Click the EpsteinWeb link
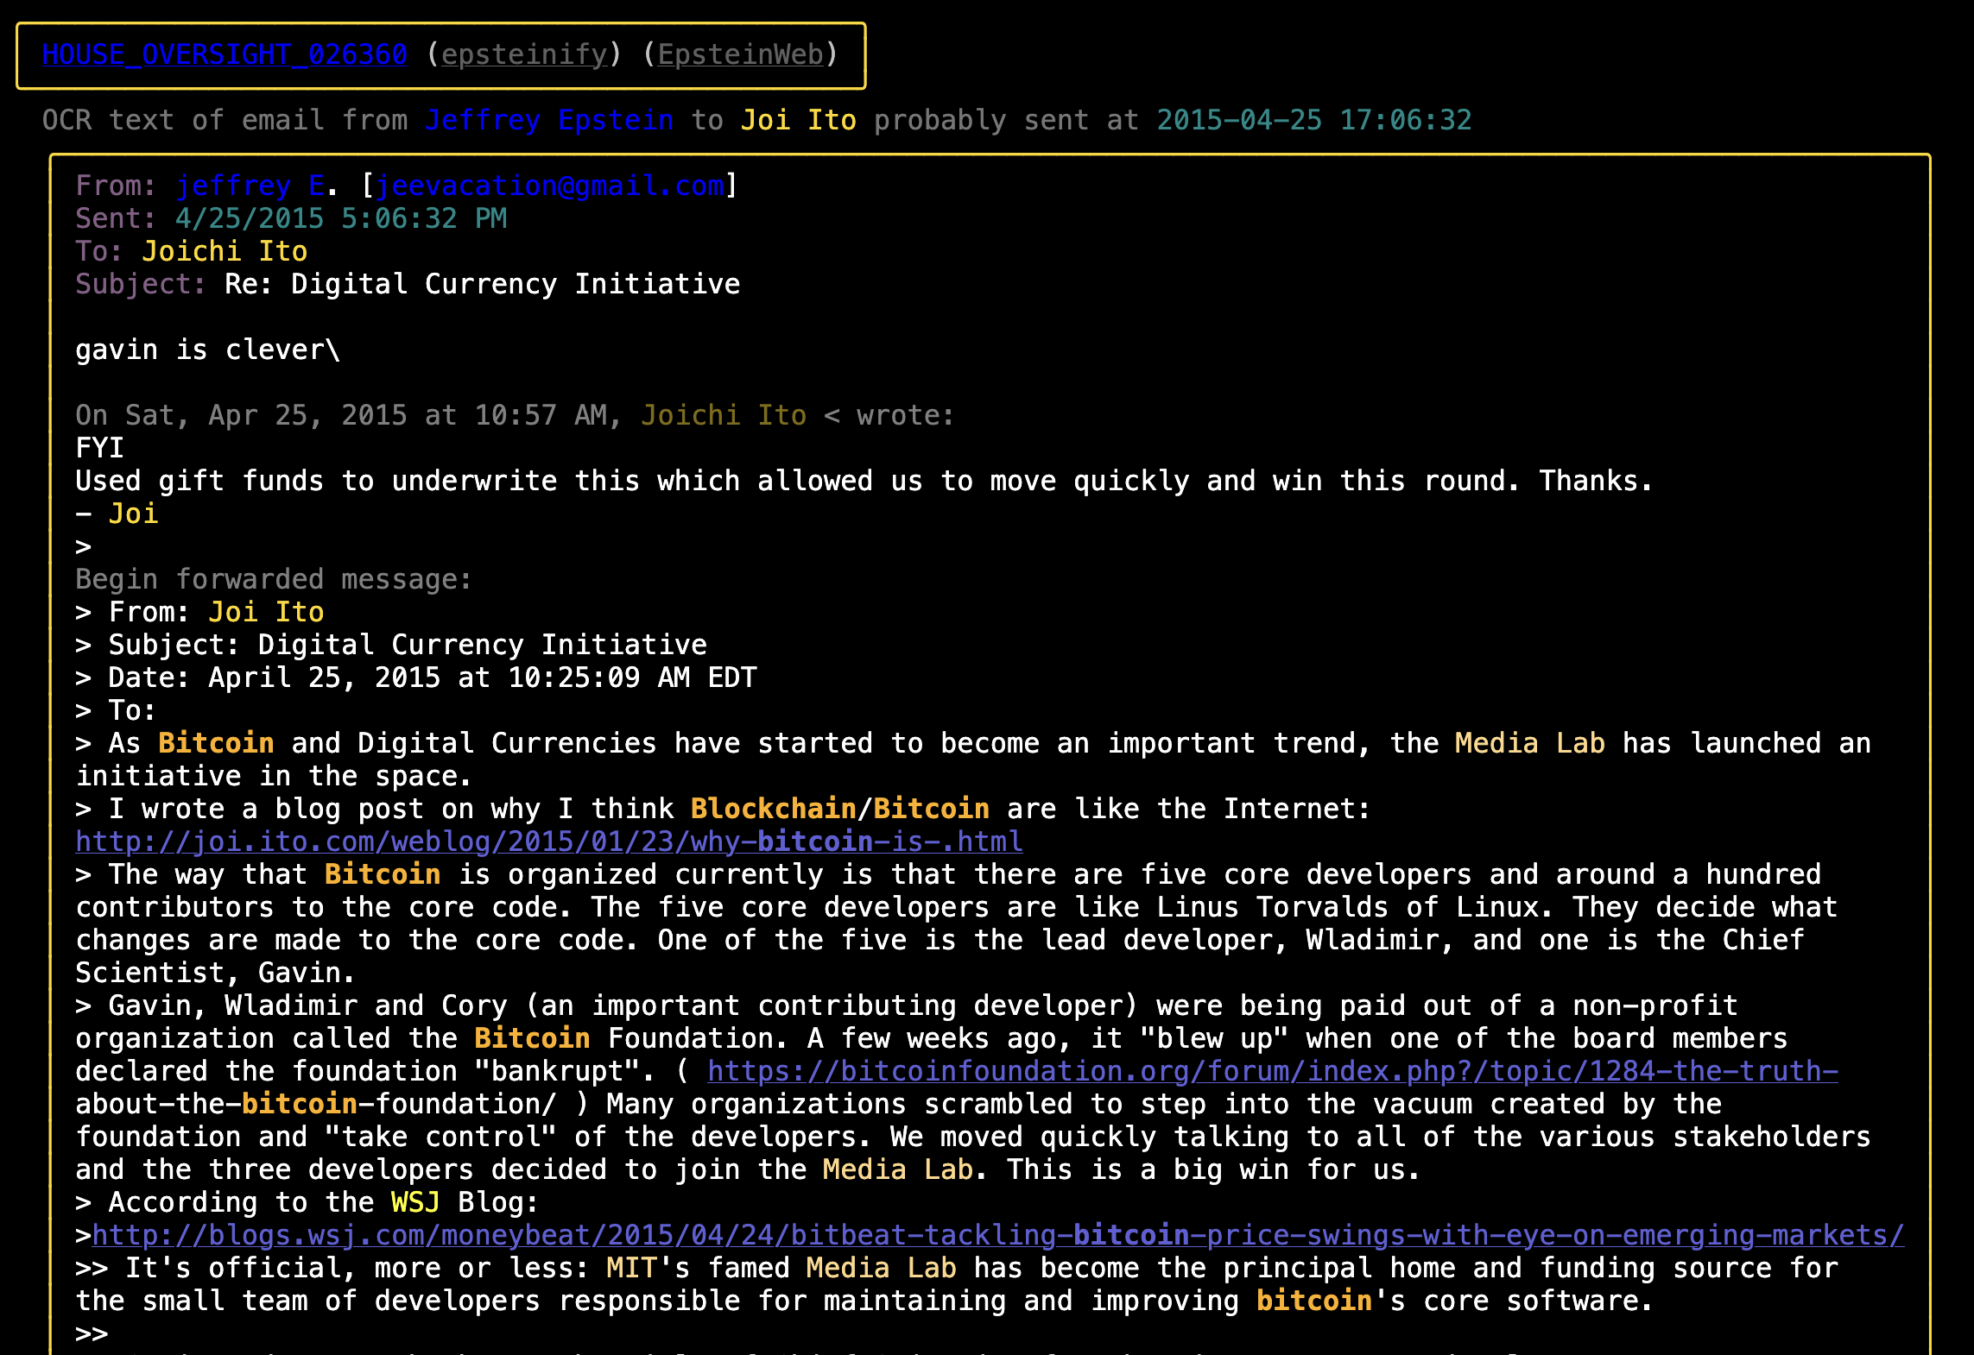Viewport: 1974px width, 1355px height. 741,54
